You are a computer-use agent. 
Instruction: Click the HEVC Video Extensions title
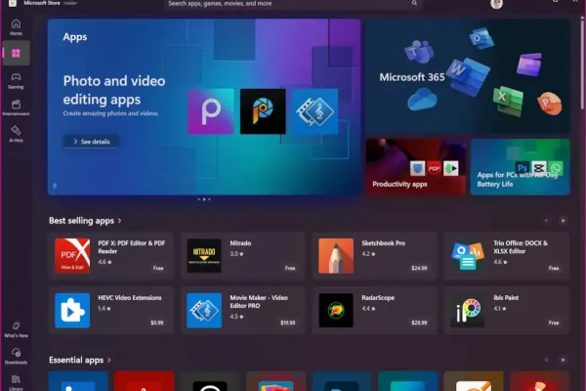[x=130, y=298]
